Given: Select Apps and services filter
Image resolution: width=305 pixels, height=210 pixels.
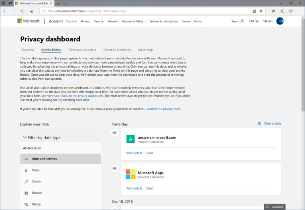Looking at the screenshot, I should pos(61,159).
